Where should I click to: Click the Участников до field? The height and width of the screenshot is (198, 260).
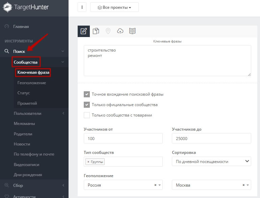click(211, 138)
